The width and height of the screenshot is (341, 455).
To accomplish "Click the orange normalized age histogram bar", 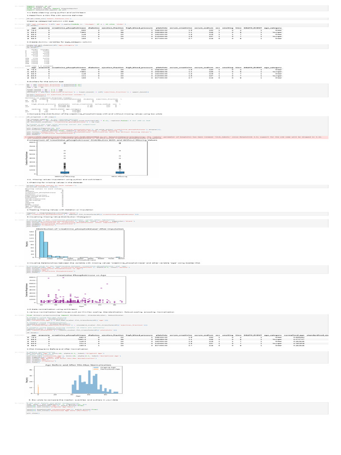I will pos(38,389).
